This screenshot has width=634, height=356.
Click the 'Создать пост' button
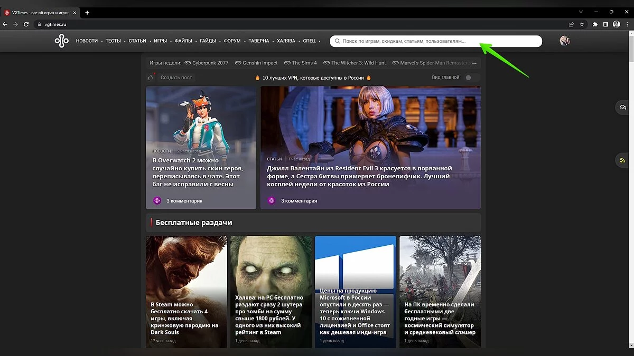tap(176, 78)
